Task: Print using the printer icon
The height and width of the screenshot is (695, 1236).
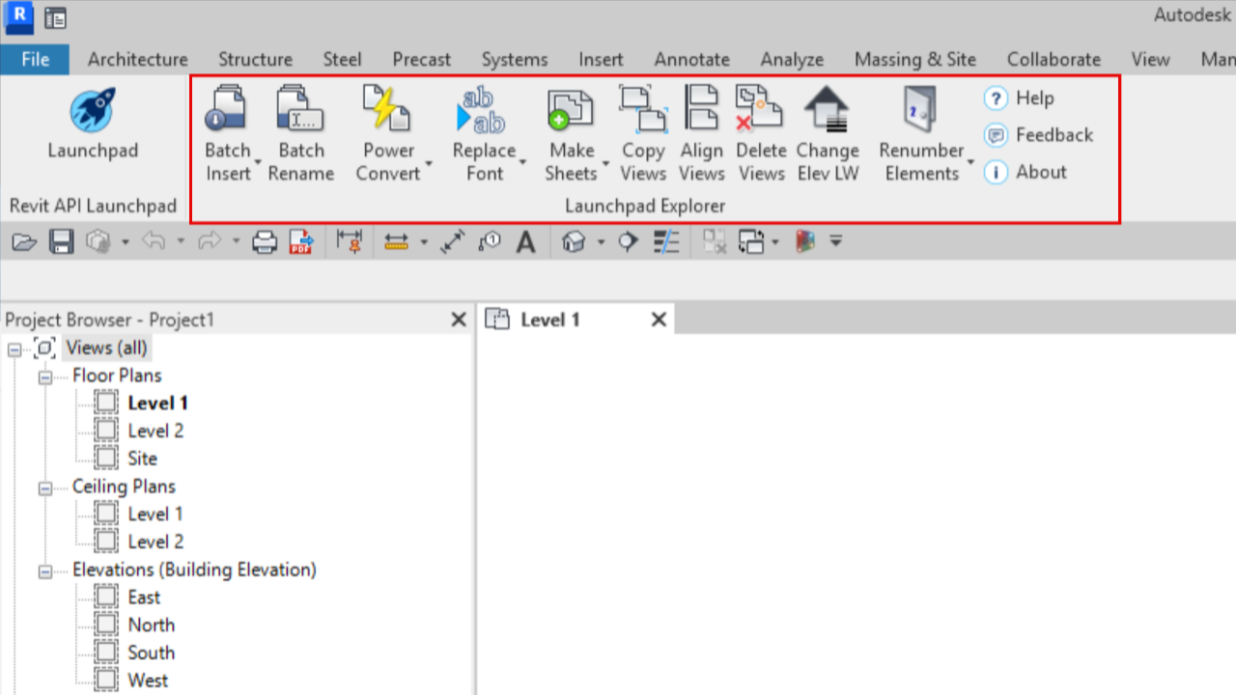Action: pyautogui.click(x=265, y=241)
